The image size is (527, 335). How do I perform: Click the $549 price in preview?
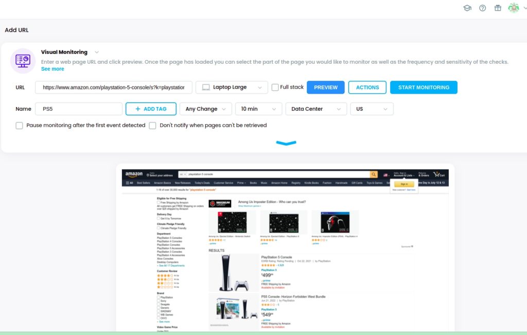[x=267, y=314]
